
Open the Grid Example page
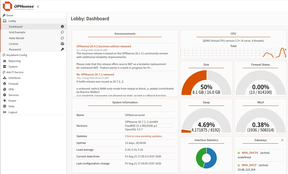pos(34,32)
